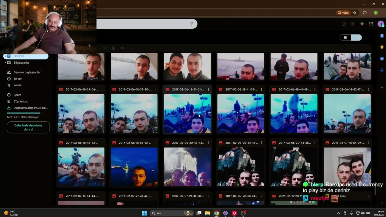Image resolution: width=386 pixels, height=217 pixels.
Task: Switch to list layout view
Action: pos(345,38)
